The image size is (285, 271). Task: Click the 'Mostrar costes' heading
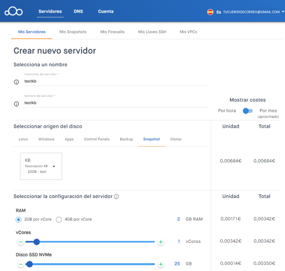coord(248,100)
